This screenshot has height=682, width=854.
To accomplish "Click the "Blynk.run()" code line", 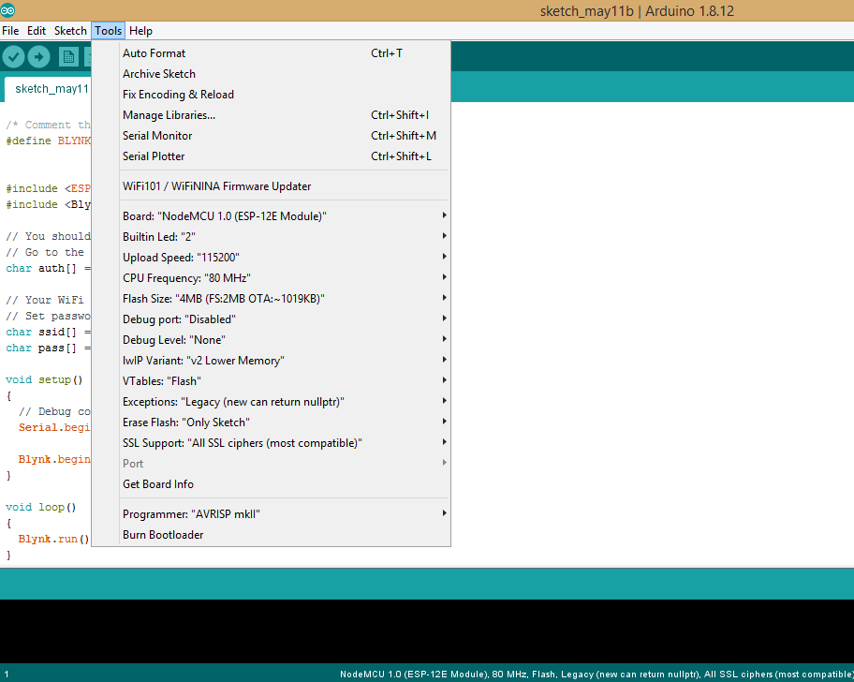I will click(53, 540).
